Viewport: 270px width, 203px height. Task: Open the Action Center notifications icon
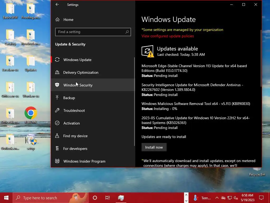pyautogui.click(x=261, y=198)
